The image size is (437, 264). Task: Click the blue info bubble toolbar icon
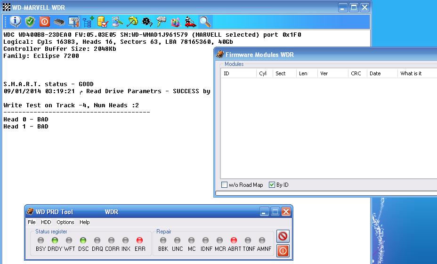[x=16, y=22]
